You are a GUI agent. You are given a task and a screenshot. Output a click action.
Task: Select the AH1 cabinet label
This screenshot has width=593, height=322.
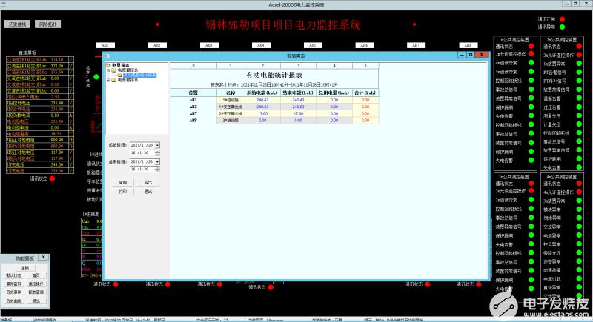coord(105,45)
